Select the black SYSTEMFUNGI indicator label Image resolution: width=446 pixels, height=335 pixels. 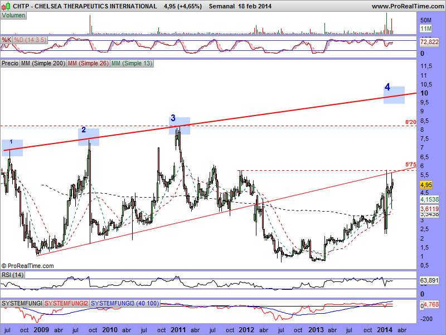point(22,303)
